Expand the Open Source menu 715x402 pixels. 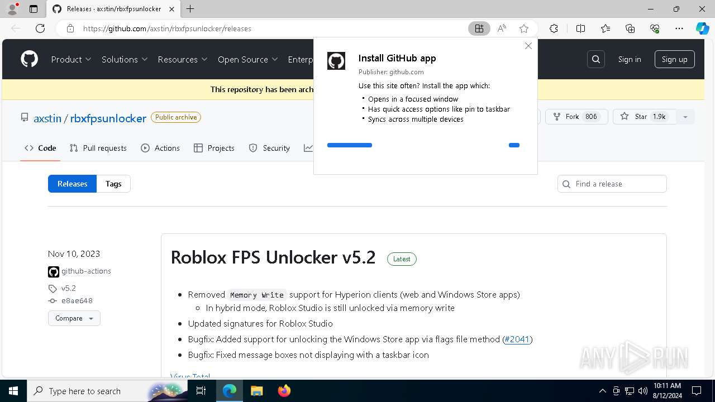248,59
